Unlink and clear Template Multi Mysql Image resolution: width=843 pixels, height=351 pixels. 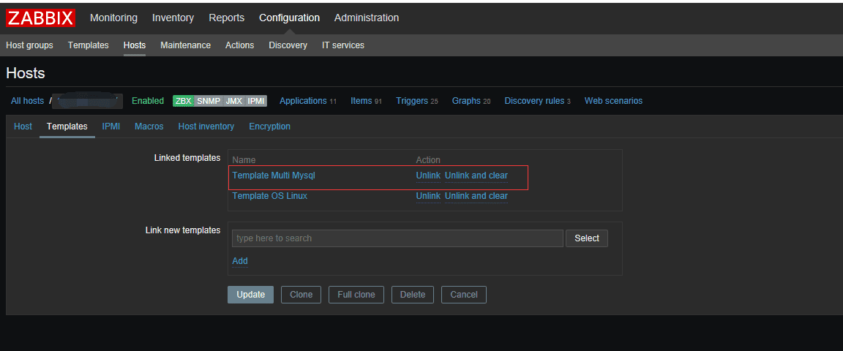tap(476, 175)
